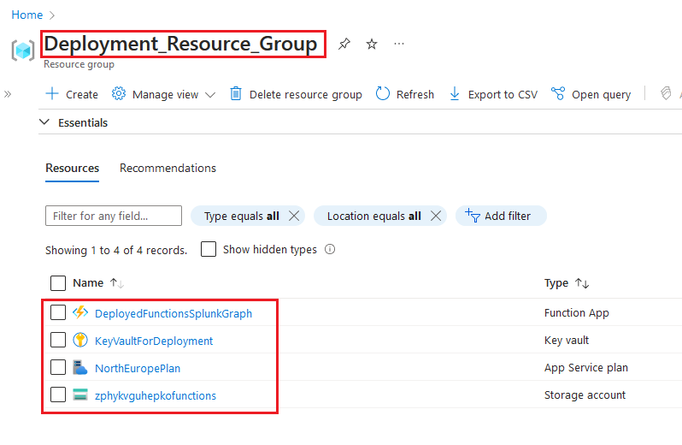Switch to the Recommendations tab
This screenshot has height=445, width=682.
pyautogui.click(x=168, y=168)
